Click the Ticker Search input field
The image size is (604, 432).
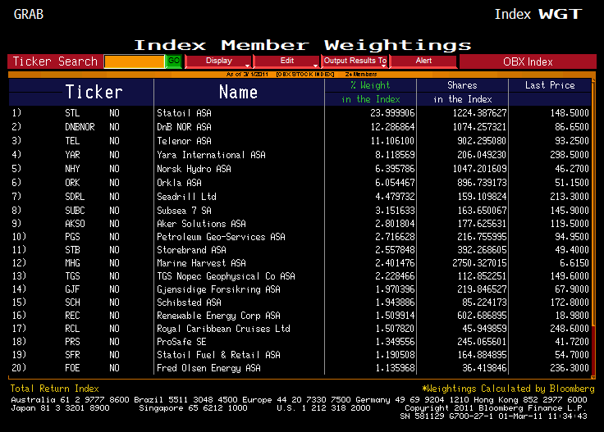[135, 61]
